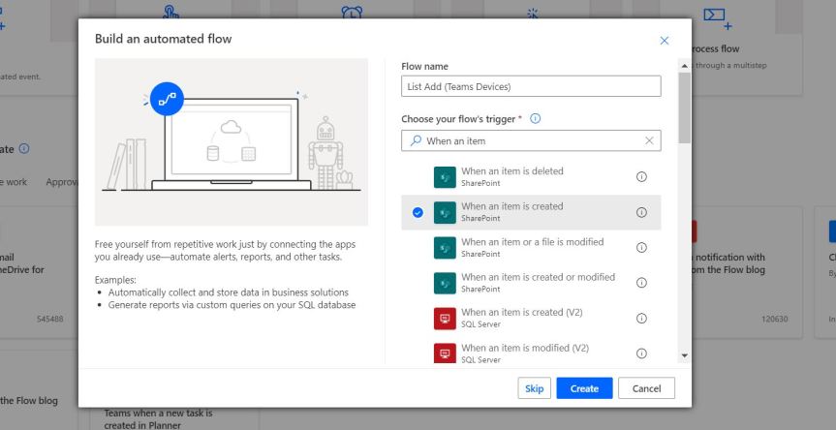Edit the Flow name text field
The width and height of the screenshot is (836, 430).
coord(531,87)
